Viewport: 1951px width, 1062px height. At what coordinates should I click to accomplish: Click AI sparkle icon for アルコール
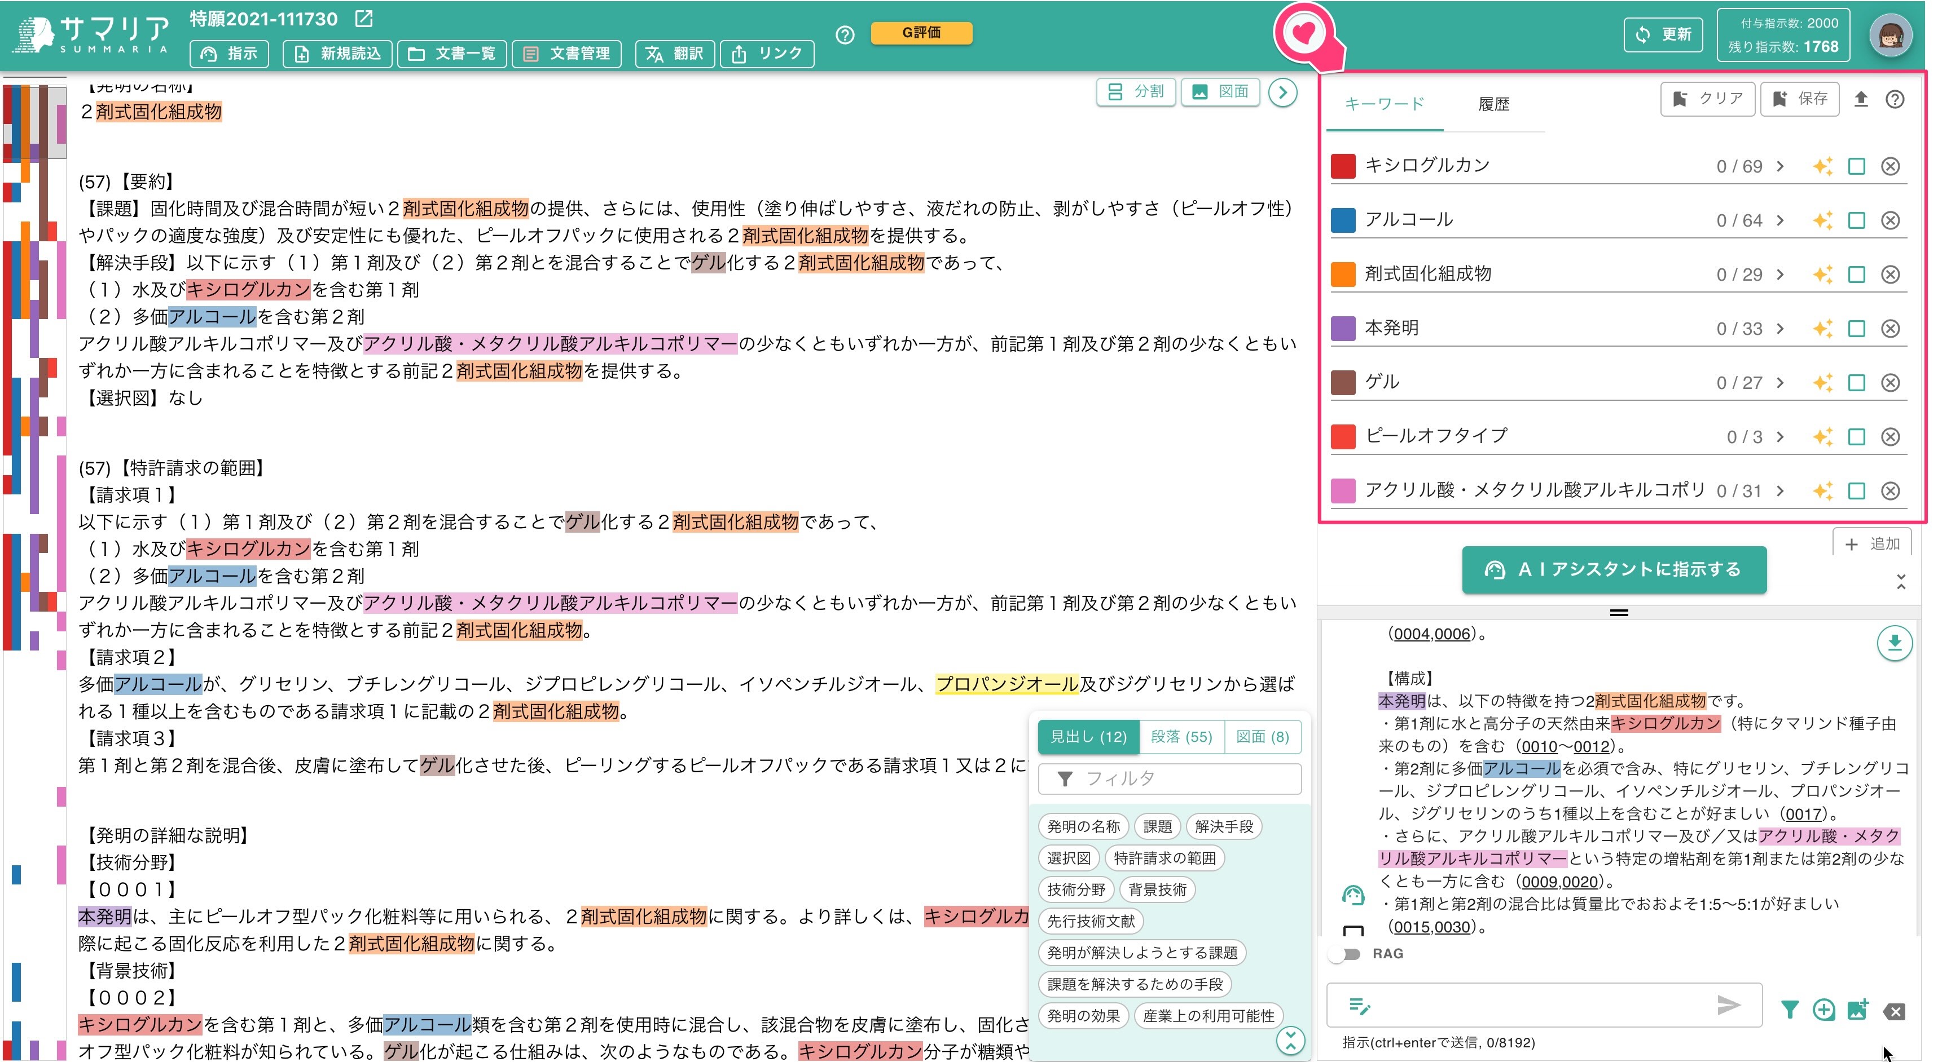[1823, 220]
